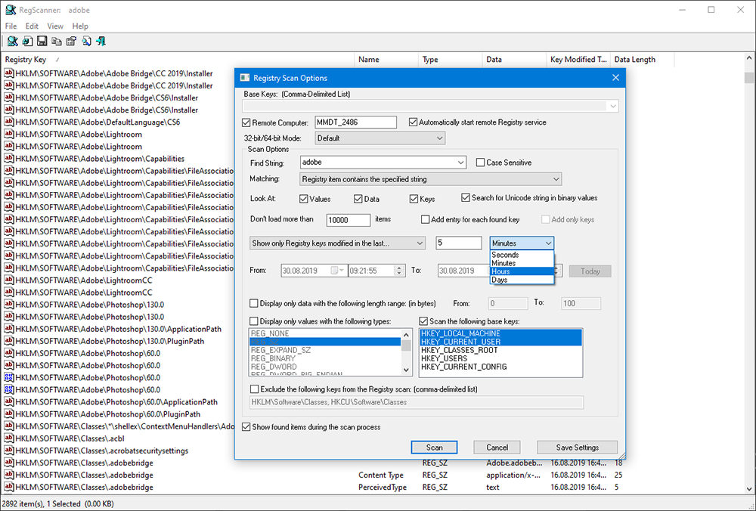The width and height of the screenshot is (756, 511).
Task: Select HKEY_USERS in base keys list
Action: 500,358
